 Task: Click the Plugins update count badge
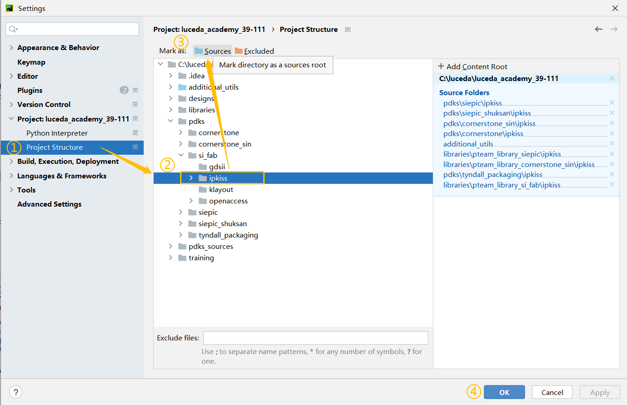124,90
